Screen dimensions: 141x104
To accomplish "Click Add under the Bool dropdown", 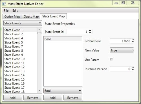I will [53, 97].
